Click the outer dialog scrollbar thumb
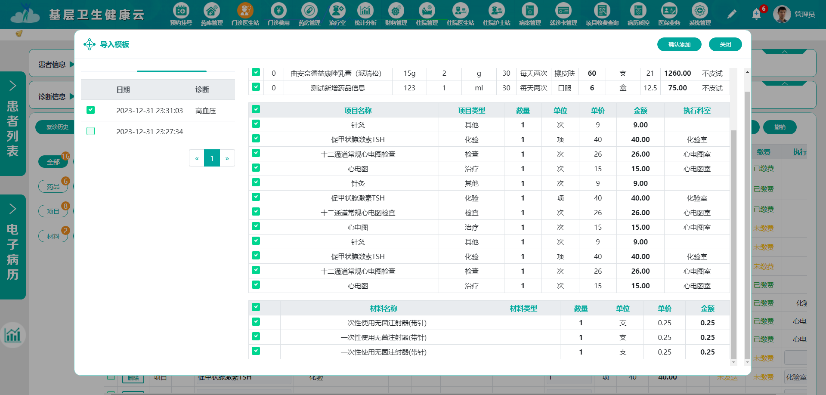The height and width of the screenshot is (395, 826). pos(747,225)
